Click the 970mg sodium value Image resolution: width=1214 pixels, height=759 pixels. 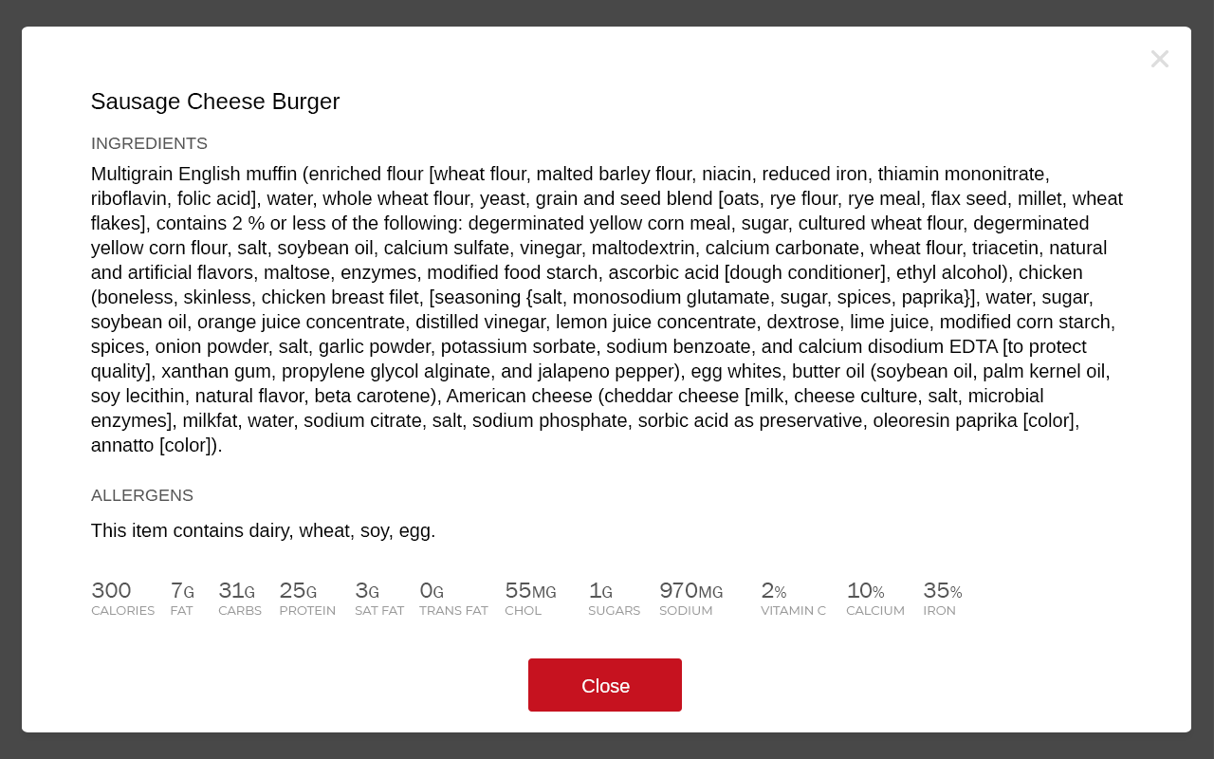(690, 590)
